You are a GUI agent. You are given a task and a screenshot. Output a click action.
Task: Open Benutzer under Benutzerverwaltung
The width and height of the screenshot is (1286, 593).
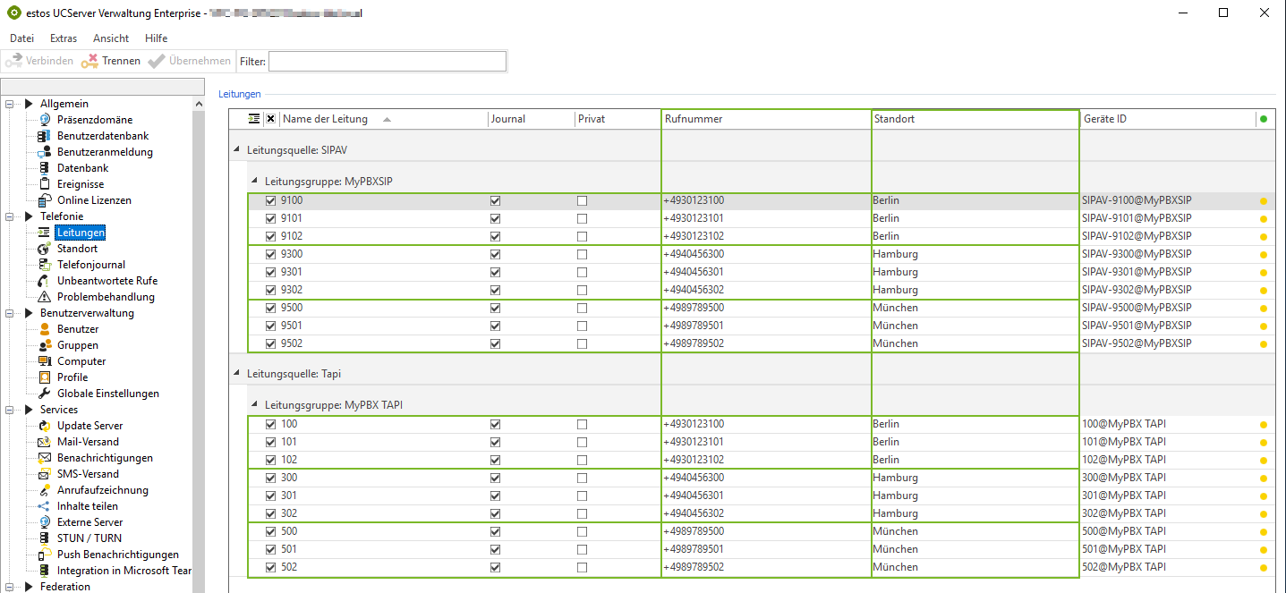coord(78,329)
